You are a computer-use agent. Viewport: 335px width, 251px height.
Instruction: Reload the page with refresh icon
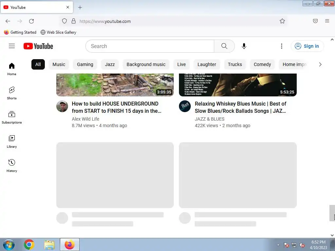coord(31,21)
